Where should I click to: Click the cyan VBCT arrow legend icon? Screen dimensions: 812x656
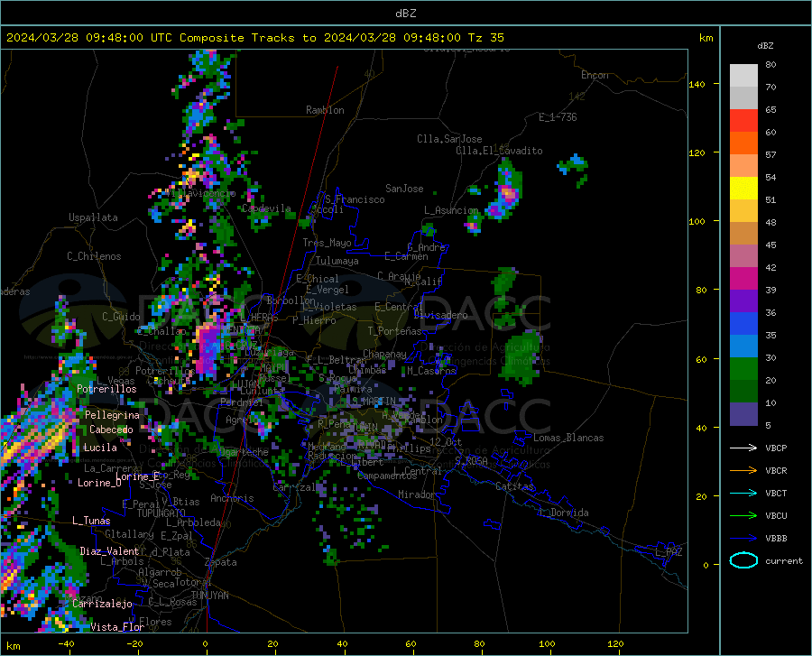pyautogui.click(x=743, y=493)
